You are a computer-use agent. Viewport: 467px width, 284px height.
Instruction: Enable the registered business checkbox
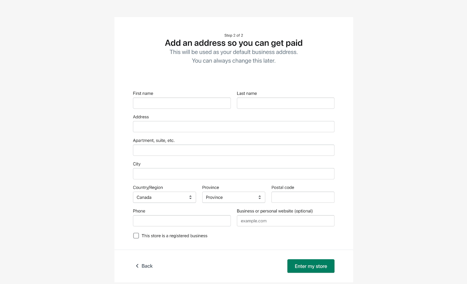(136, 235)
